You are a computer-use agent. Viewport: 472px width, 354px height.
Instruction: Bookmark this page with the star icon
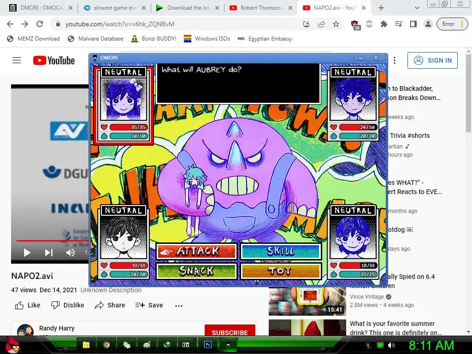pos(336,24)
